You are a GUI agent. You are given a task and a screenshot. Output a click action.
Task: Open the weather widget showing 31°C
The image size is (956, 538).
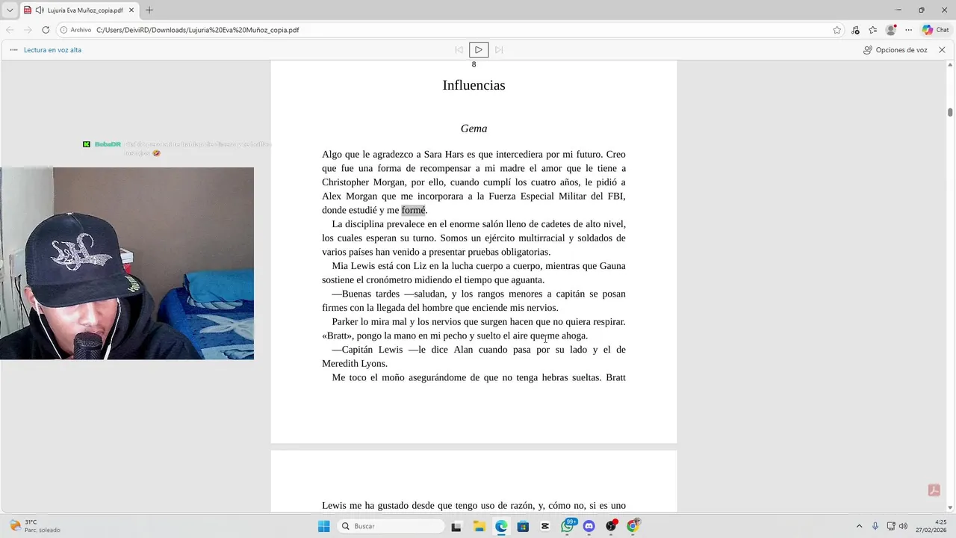34,526
